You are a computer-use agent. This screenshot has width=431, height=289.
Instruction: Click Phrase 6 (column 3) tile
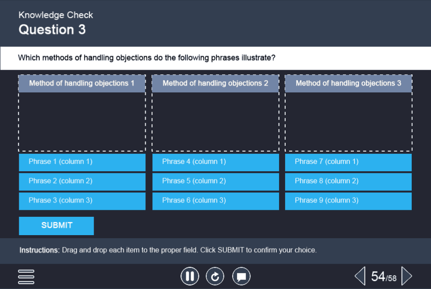pos(215,201)
